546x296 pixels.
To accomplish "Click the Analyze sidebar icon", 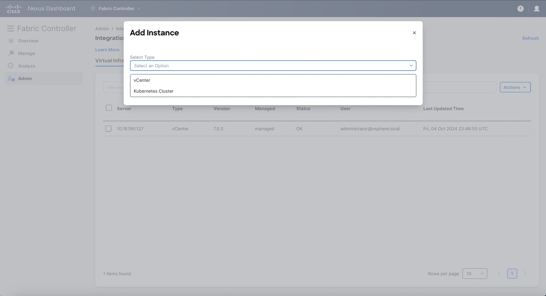I will (11, 66).
